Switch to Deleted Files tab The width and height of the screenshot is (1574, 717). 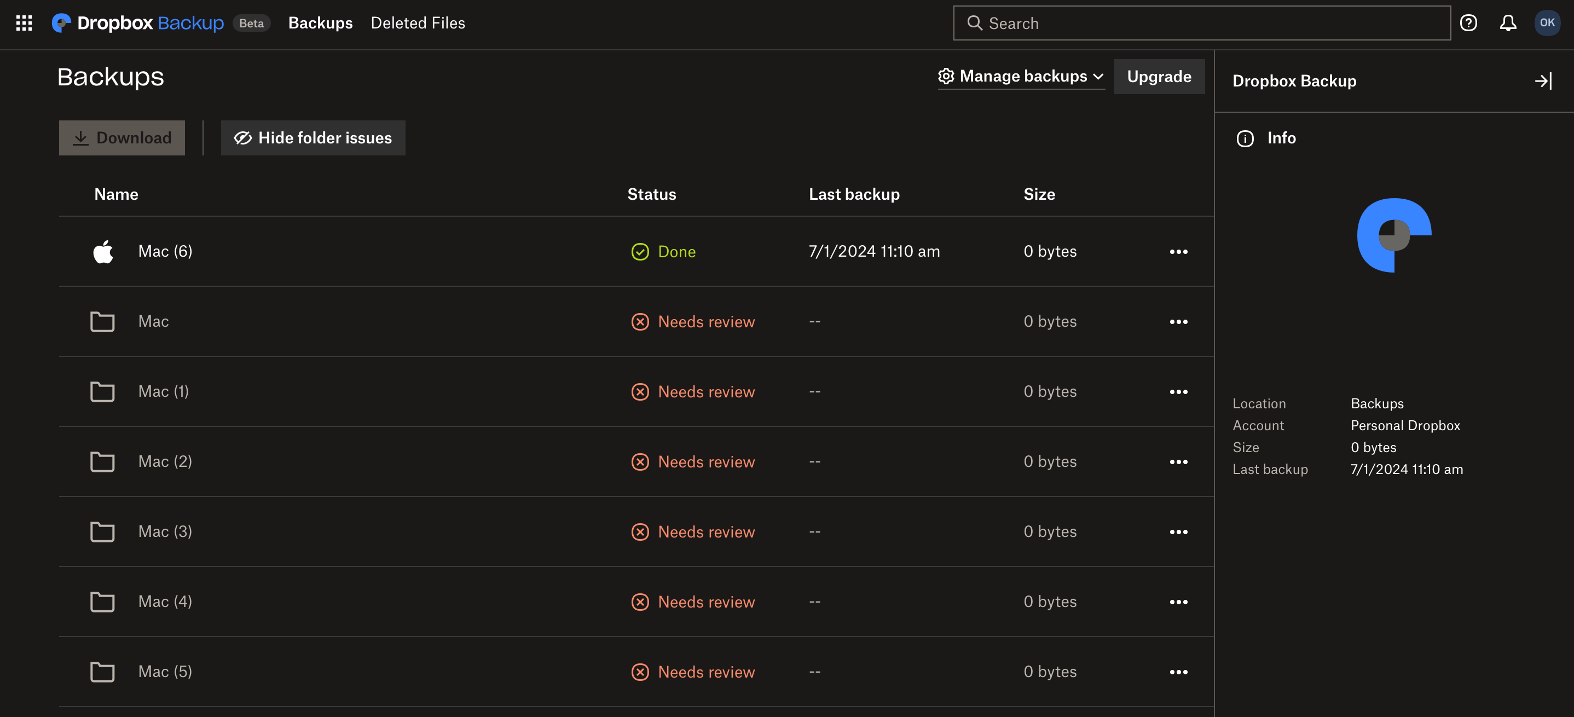point(418,23)
